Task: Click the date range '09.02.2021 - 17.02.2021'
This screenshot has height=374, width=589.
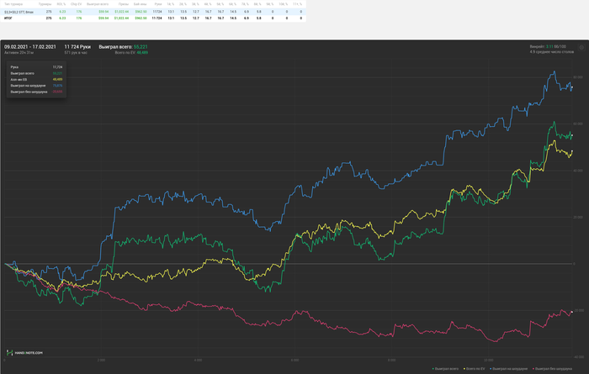Action: [30, 47]
